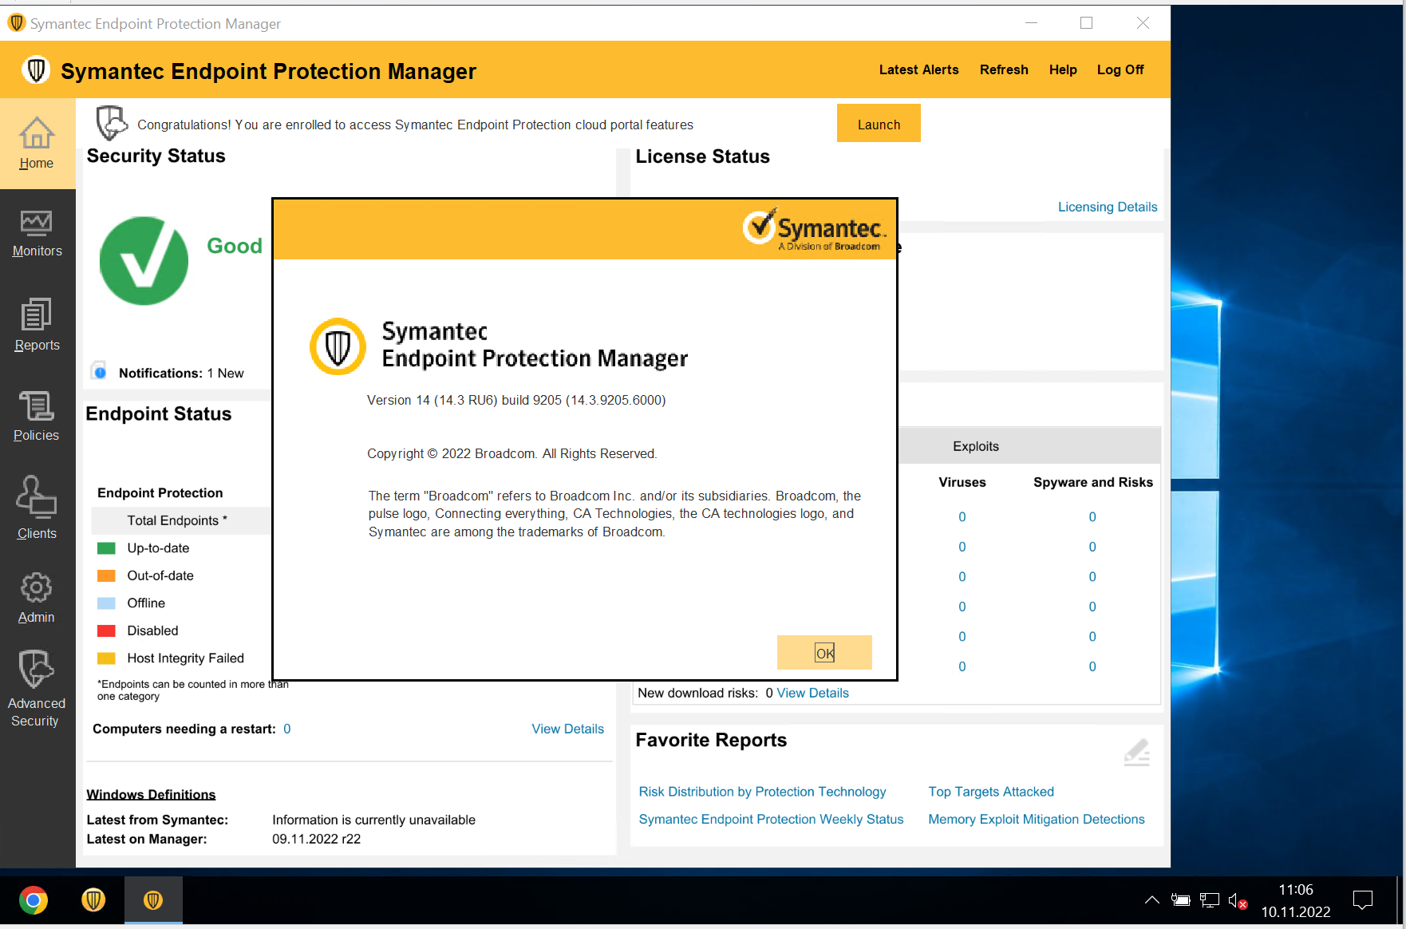Image resolution: width=1406 pixels, height=929 pixels.
Task: Click the clock in the taskbar
Action: 1296,899
